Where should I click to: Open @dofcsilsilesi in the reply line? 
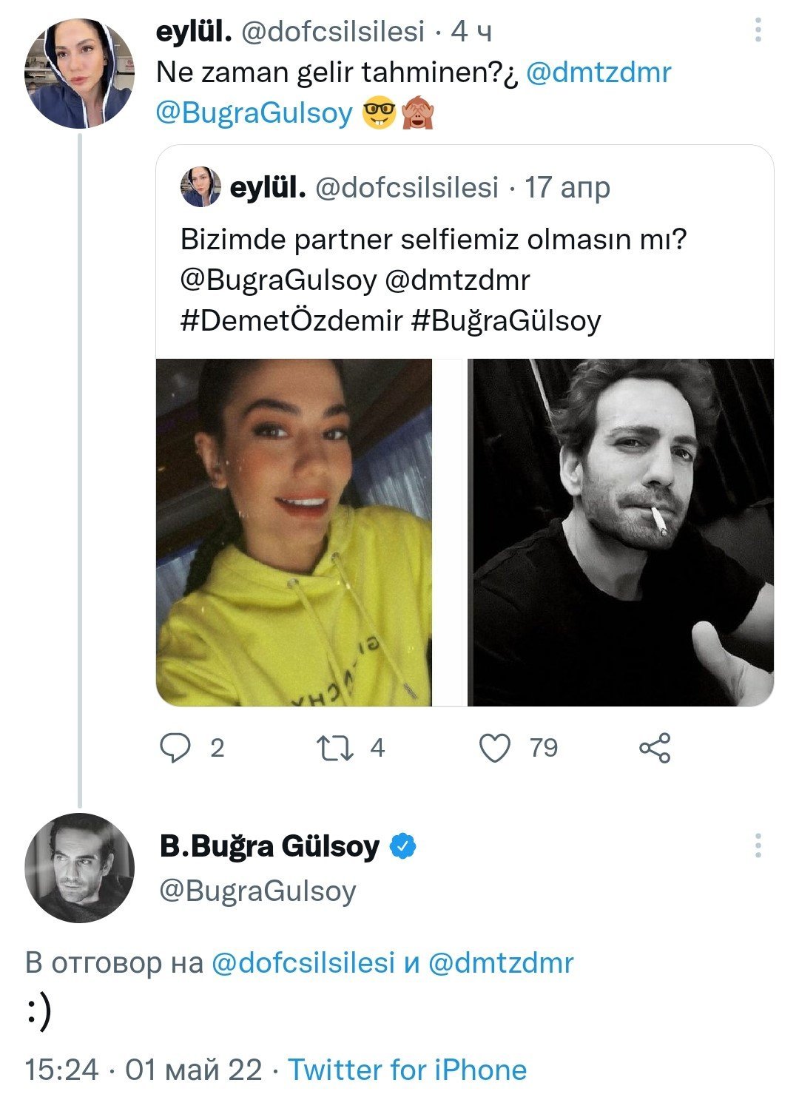click(303, 962)
